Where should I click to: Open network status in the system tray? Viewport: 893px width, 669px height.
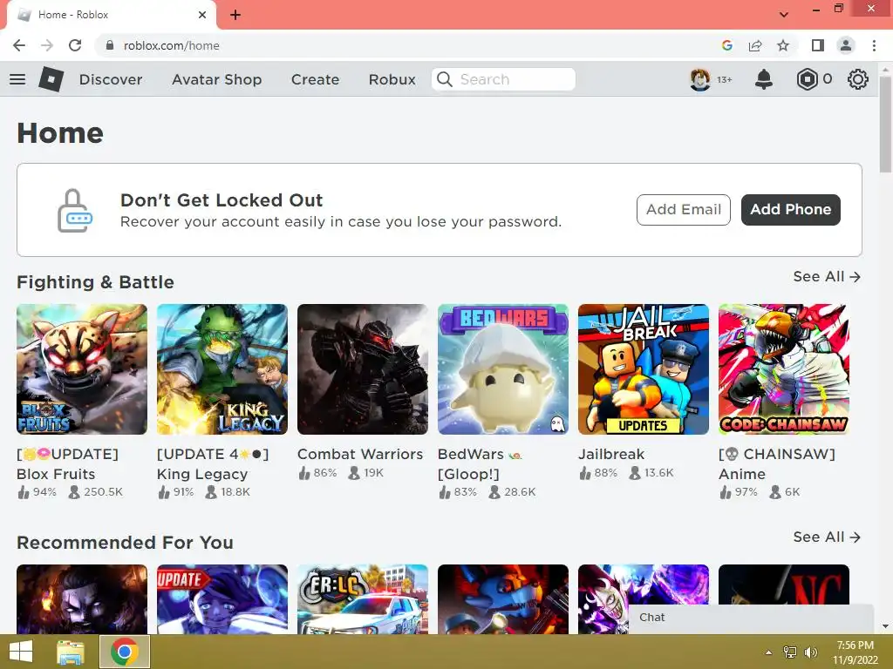point(790,652)
